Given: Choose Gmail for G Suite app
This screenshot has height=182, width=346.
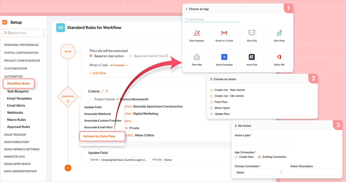Looking at the screenshot, I should pos(224,35).
